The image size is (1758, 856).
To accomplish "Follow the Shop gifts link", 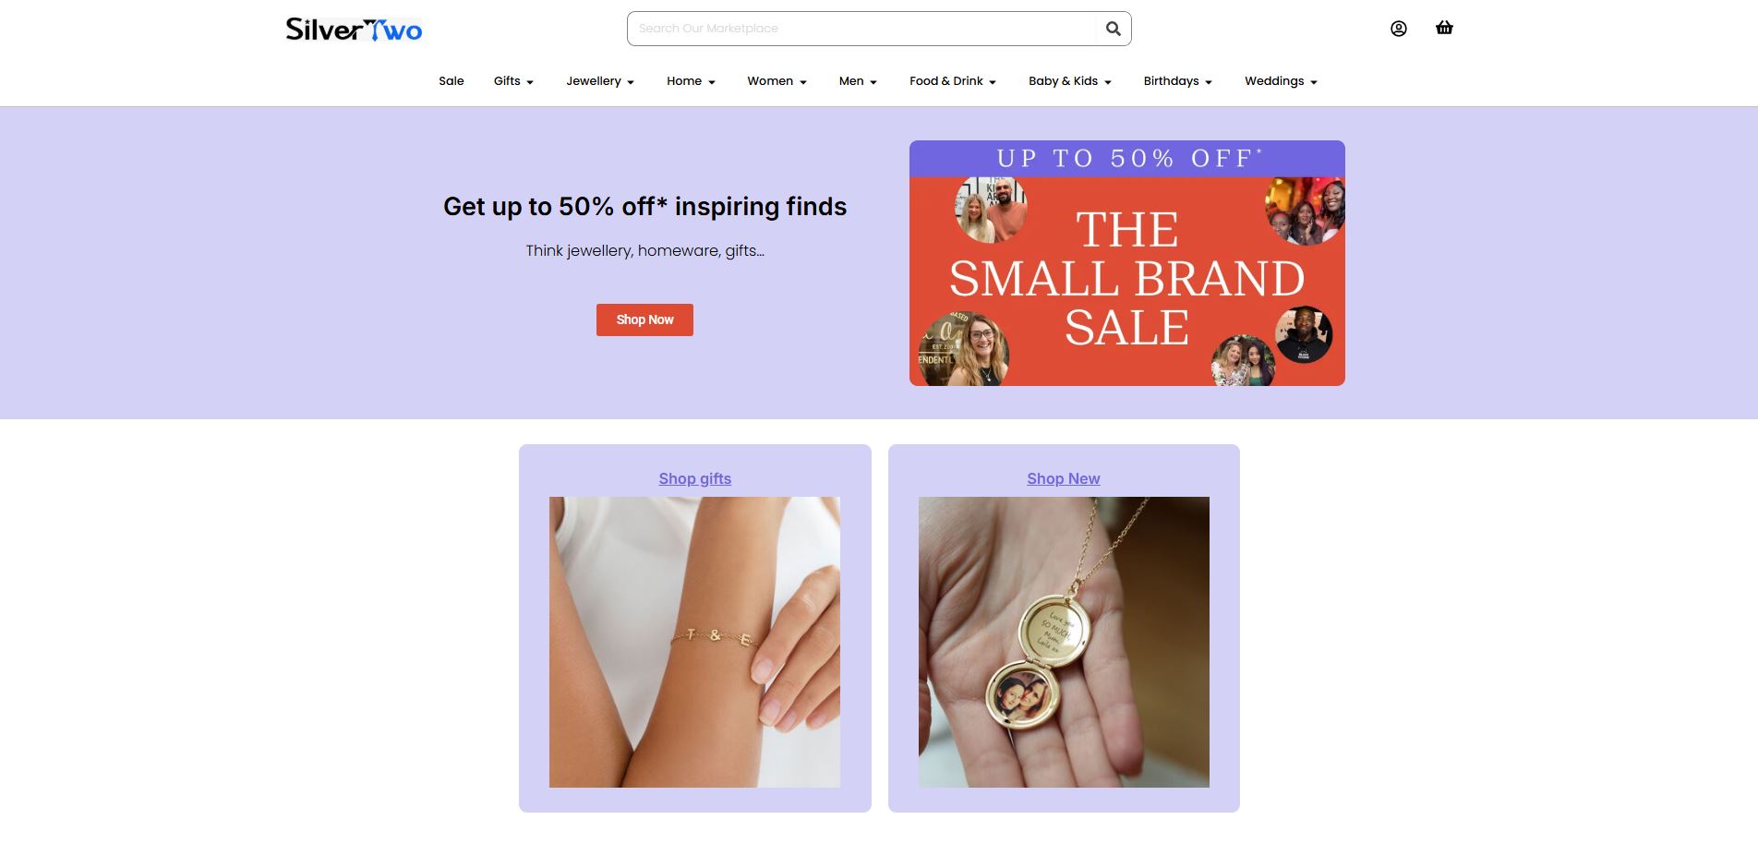I will pos(695,478).
